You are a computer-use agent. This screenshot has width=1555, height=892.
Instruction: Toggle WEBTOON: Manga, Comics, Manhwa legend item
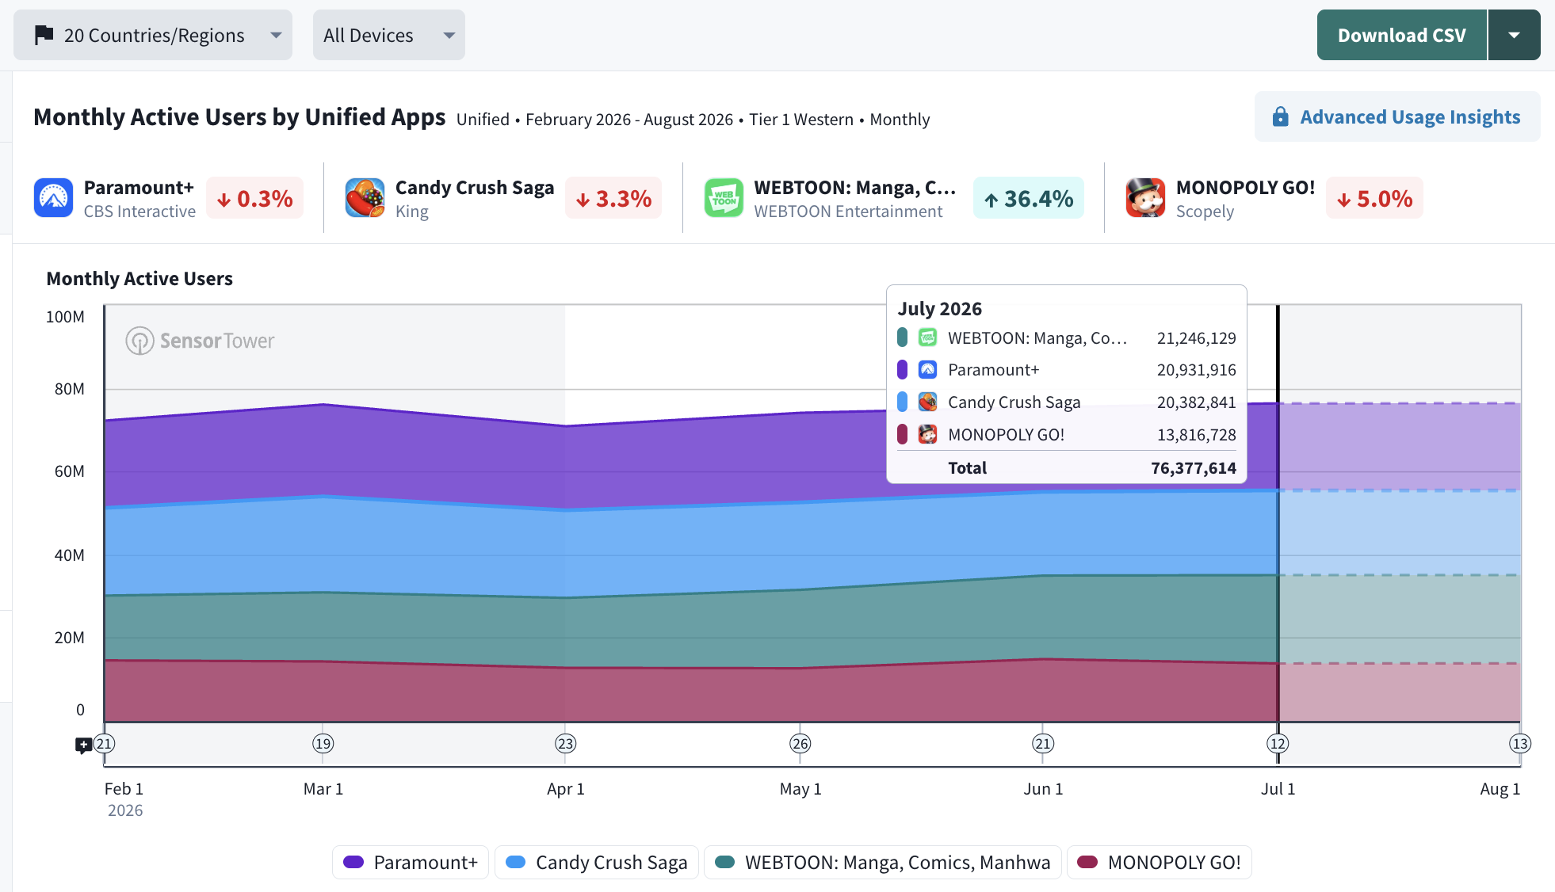point(883,862)
